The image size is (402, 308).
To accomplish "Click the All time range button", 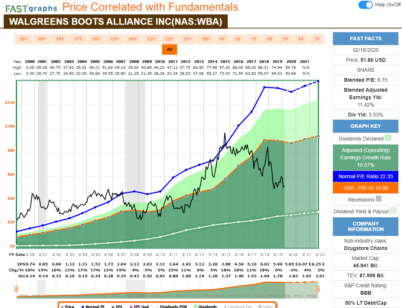I will click(169, 50).
